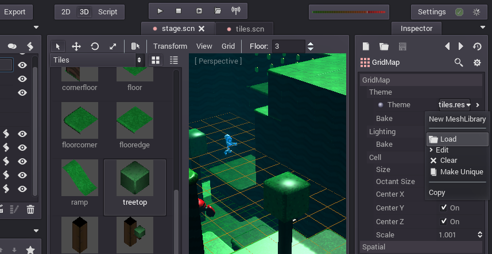Image resolution: width=492 pixels, height=254 pixels.
Task: Uncheck the Center Z checkbox
Action: (443, 221)
